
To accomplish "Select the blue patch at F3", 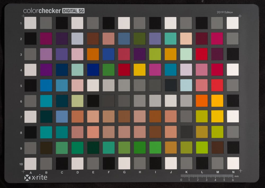I will point(108,54).
